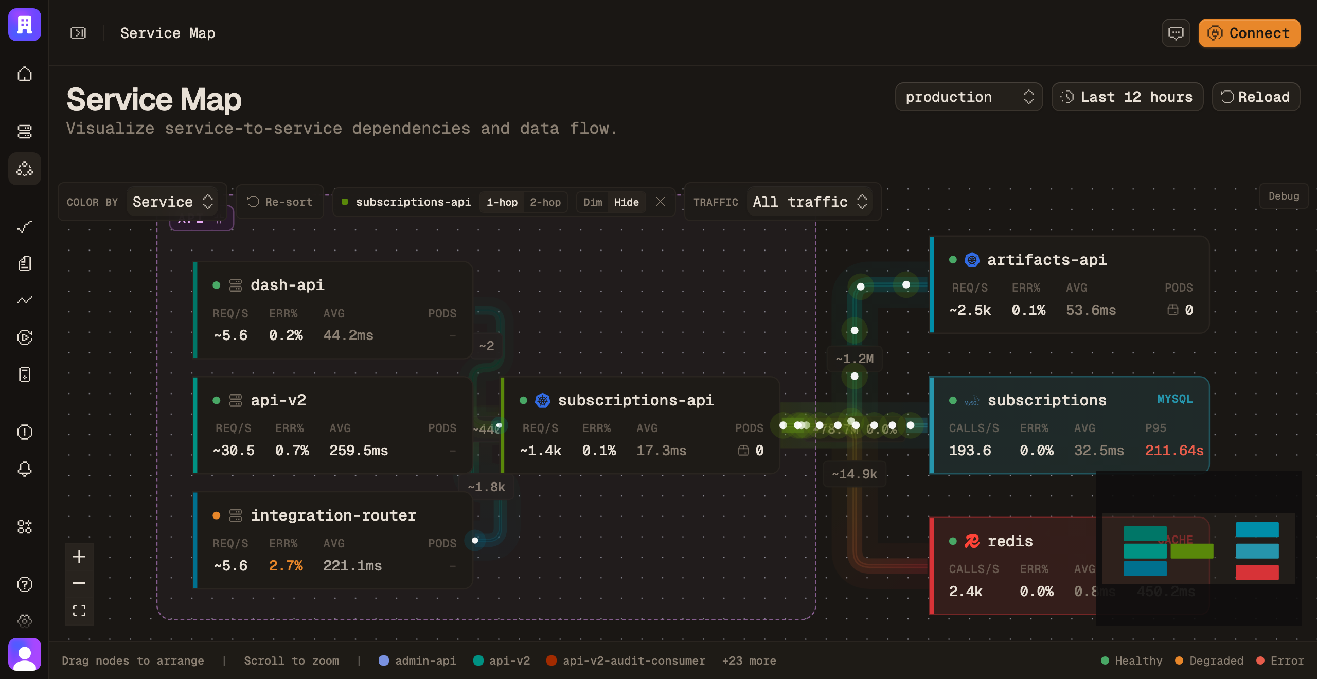Image resolution: width=1317 pixels, height=679 pixels.
Task: Open the Last 12 hours time picker
Action: (1127, 97)
